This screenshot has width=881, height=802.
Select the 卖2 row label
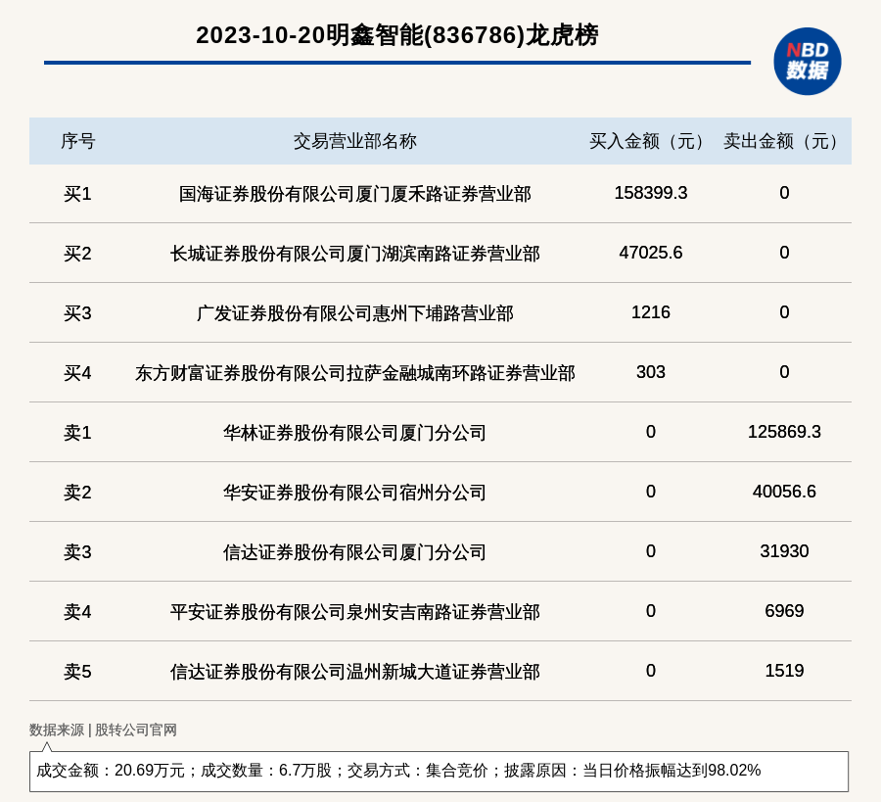[77, 493]
